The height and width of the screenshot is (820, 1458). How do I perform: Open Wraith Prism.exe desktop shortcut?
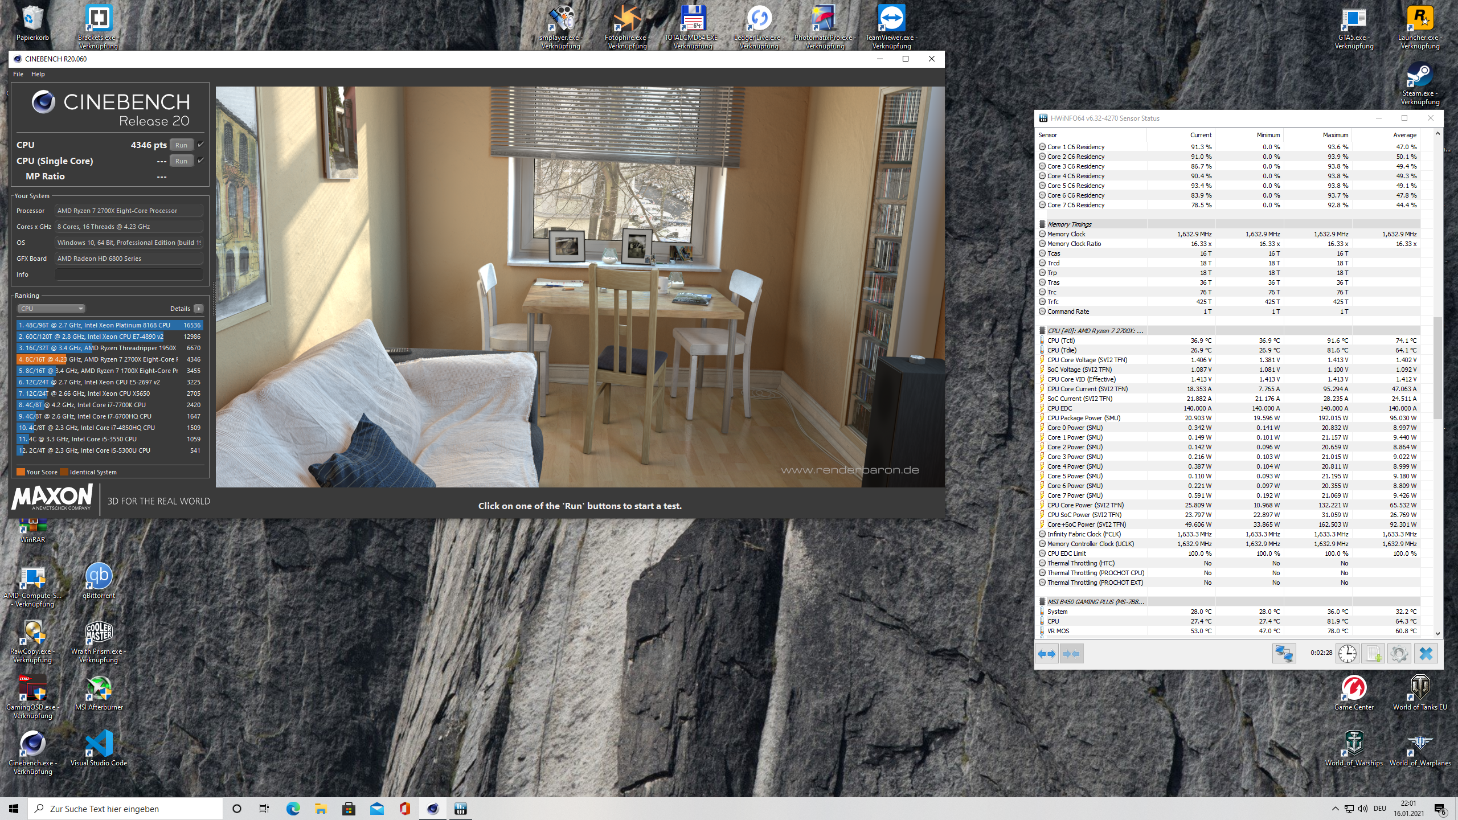[x=99, y=642]
